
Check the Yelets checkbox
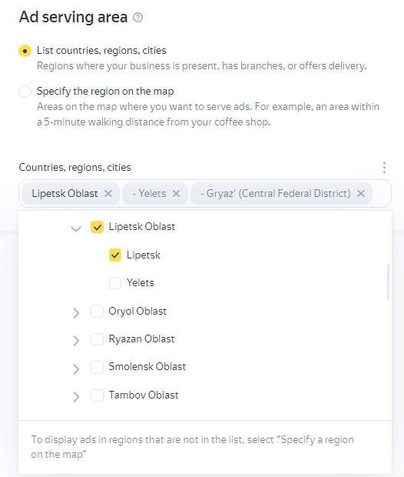pyautogui.click(x=115, y=283)
